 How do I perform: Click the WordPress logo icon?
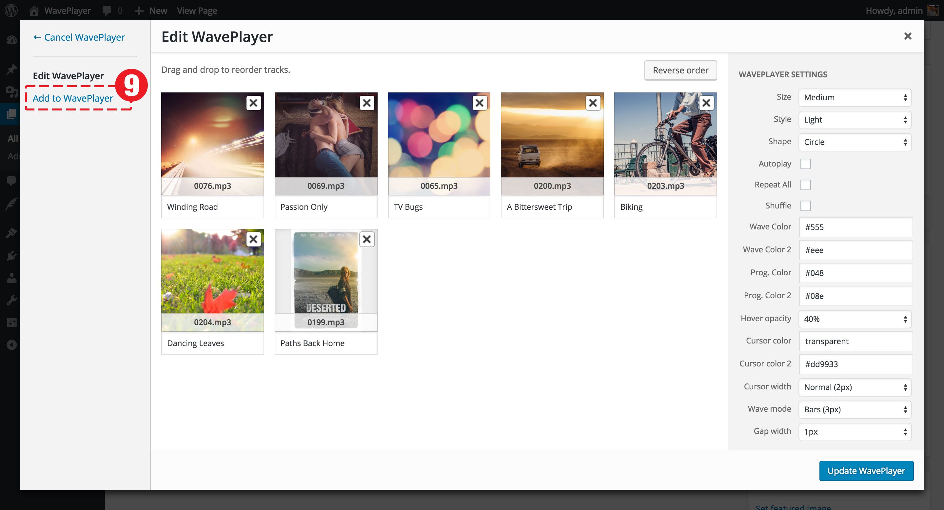pyautogui.click(x=11, y=10)
